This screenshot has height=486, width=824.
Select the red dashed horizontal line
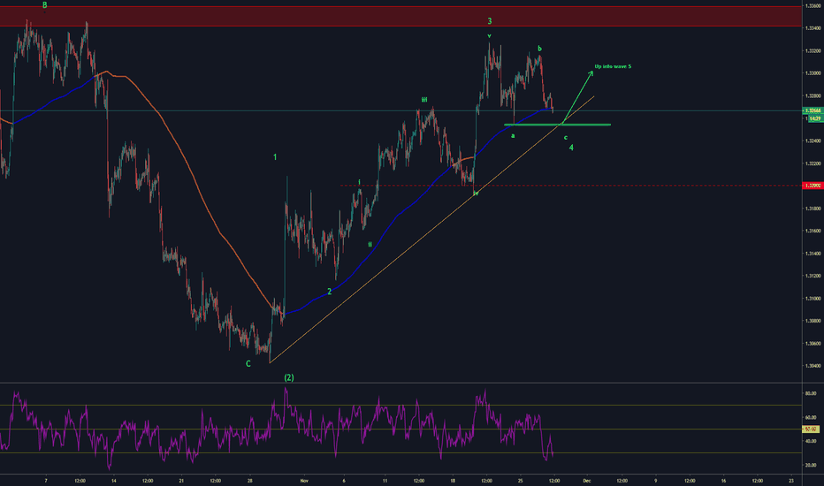[x=619, y=186]
